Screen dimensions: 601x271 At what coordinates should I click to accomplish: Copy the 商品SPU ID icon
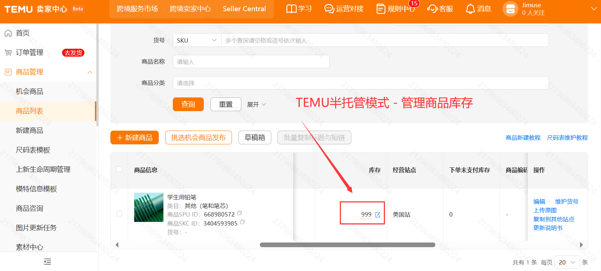tap(240, 213)
